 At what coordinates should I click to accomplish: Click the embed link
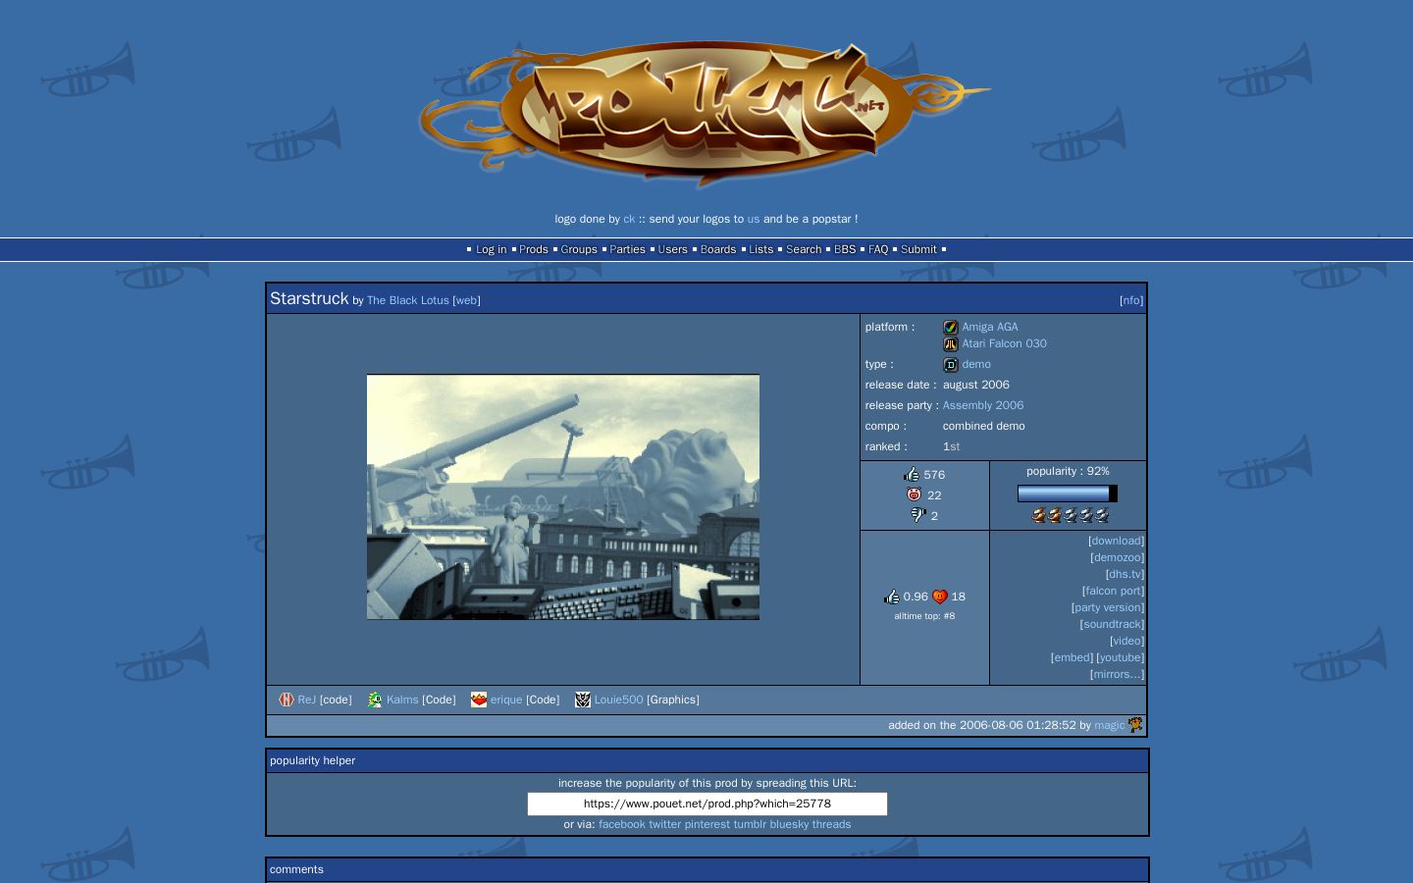pyautogui.click(x=1072, y=657)
